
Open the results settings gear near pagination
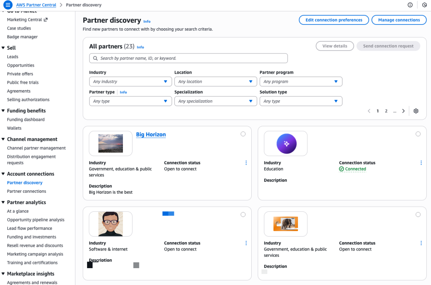416,111
